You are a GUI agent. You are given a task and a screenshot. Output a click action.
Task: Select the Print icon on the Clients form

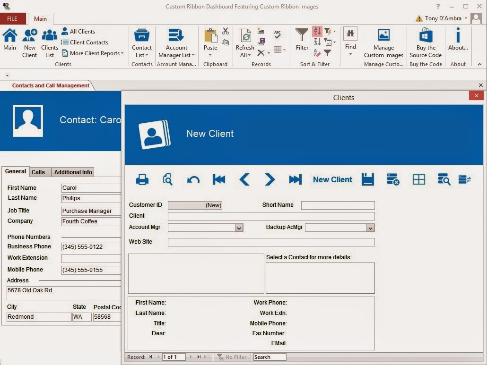[x=142, y=179]
